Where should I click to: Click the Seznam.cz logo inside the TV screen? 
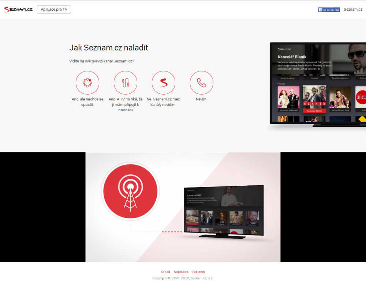[x=284, y=48]
